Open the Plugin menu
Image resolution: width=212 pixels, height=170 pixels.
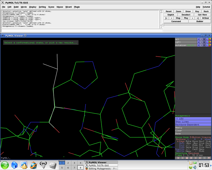77,7
